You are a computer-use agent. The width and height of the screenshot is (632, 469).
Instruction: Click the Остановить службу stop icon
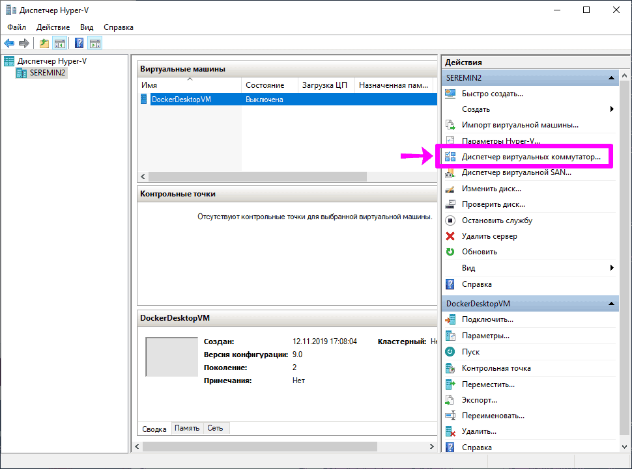[x=450, y=221]
